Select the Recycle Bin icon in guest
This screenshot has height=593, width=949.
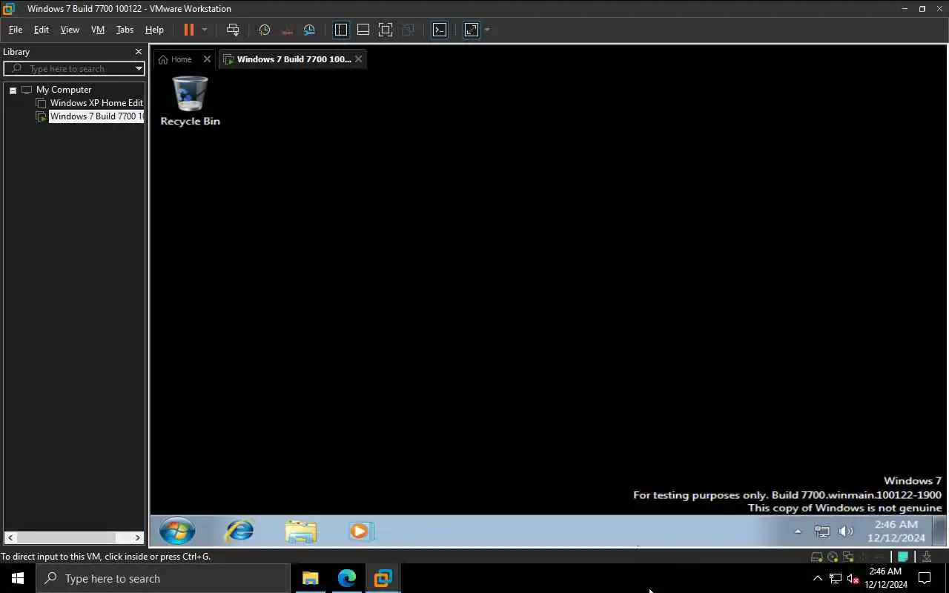click(190, 101)
